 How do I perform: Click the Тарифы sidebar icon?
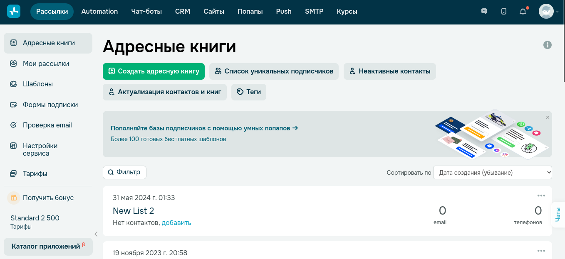(x=14, y=173)
